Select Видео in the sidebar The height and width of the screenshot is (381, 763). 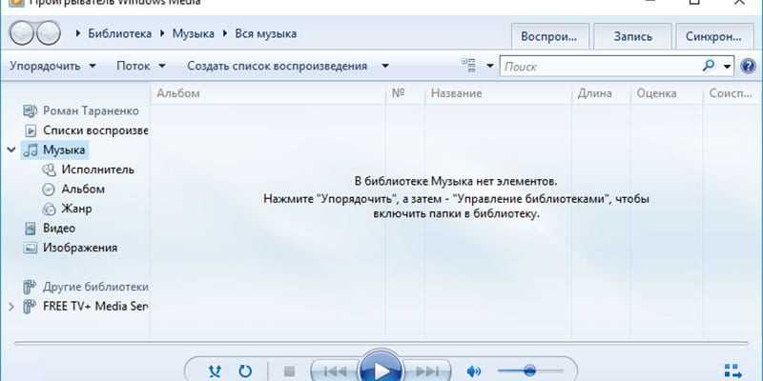point(59,228)
